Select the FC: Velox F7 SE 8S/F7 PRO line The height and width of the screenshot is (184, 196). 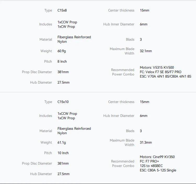coord(160,72)
